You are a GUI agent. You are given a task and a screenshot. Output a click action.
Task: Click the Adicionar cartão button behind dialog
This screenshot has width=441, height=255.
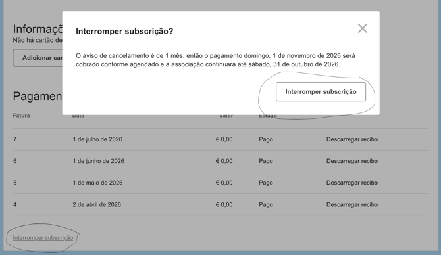click(x=38, y=58)
